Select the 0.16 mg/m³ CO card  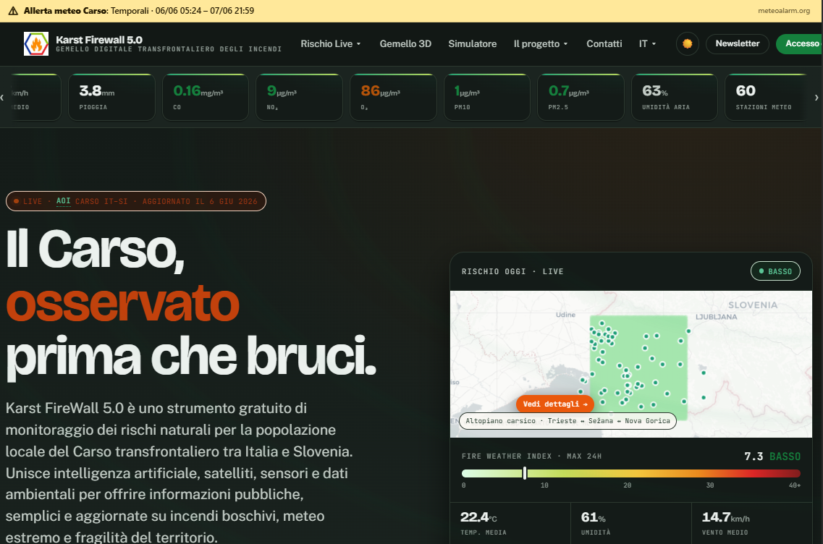pos(206,97)
